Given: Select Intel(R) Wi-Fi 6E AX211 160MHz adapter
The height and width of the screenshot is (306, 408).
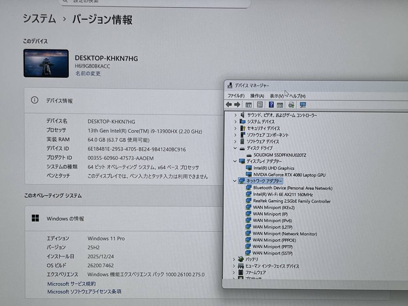Looking at the screenshot, I should [283, 194].
